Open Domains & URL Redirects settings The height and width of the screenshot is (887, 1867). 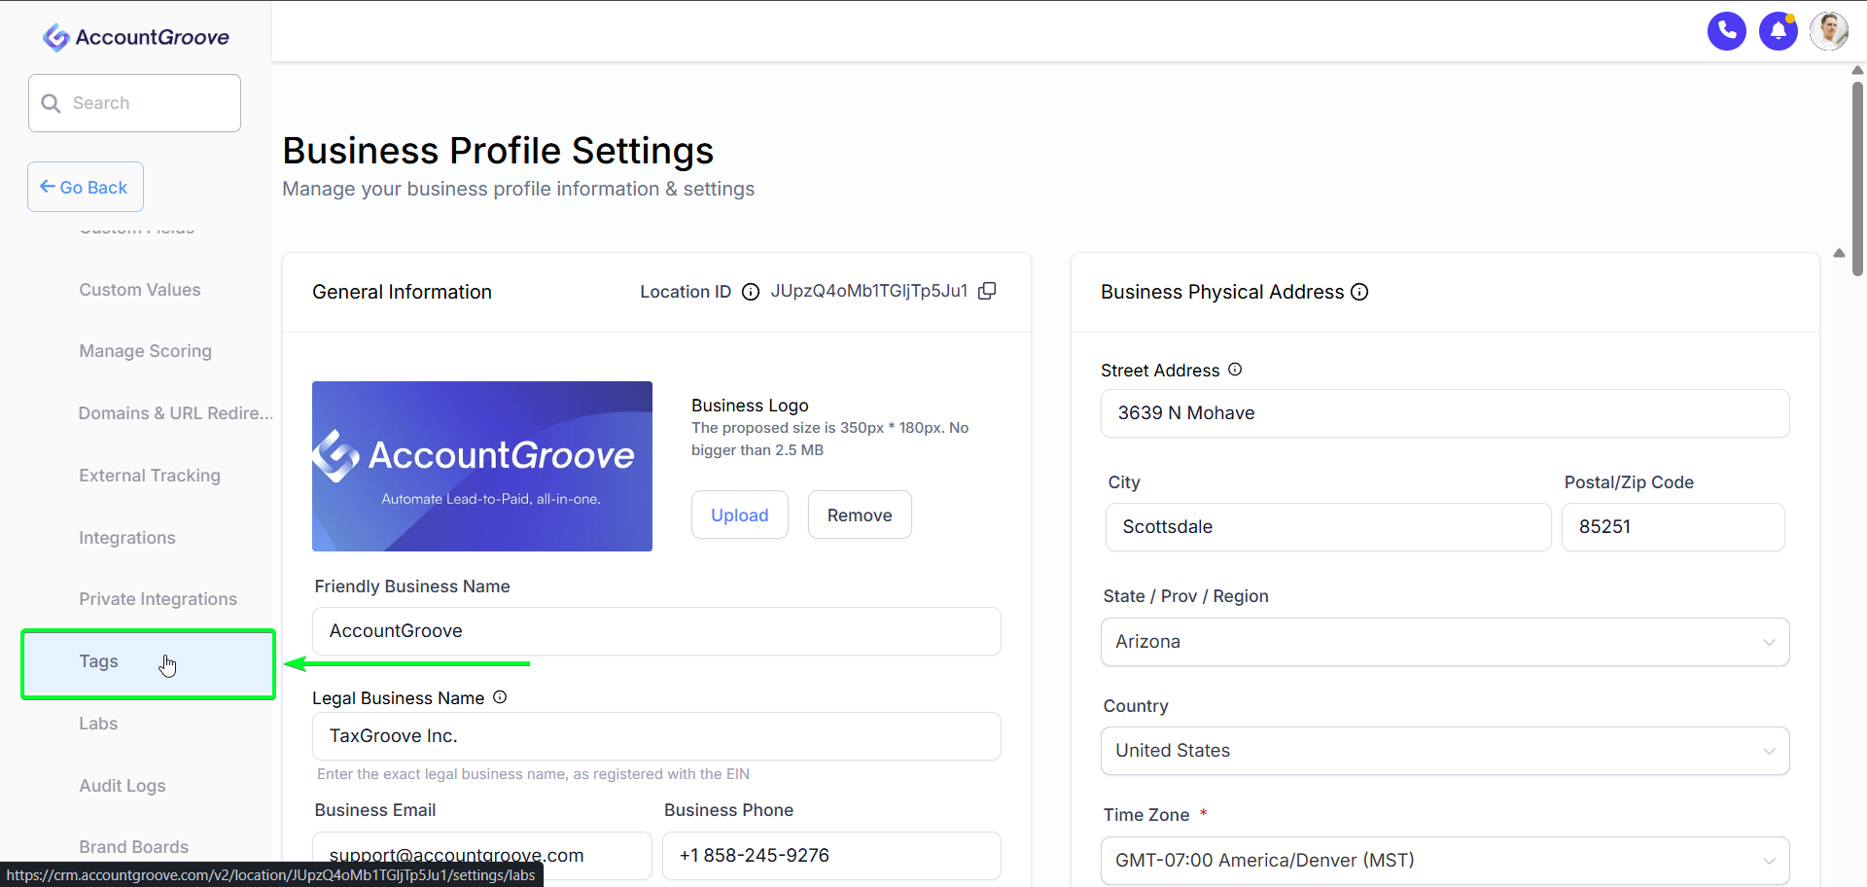(176, 413)
